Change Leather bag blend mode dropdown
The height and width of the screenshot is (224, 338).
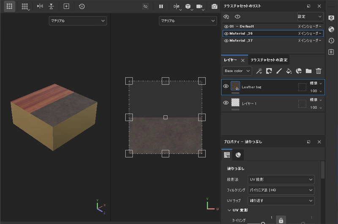tap(316, 83)
